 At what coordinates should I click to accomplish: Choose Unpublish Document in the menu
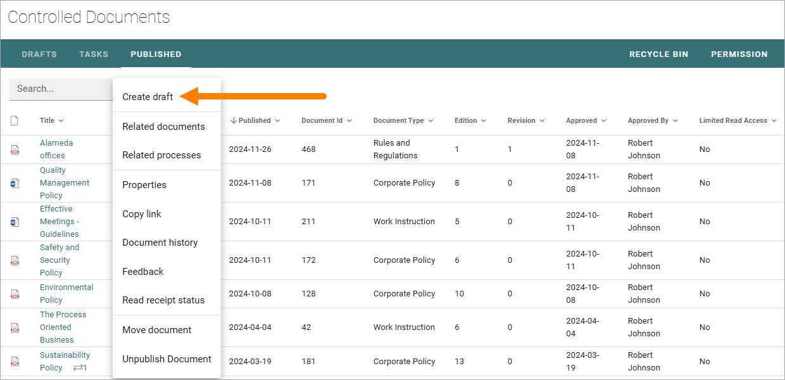pyautogui.click(x=166, y=359)
